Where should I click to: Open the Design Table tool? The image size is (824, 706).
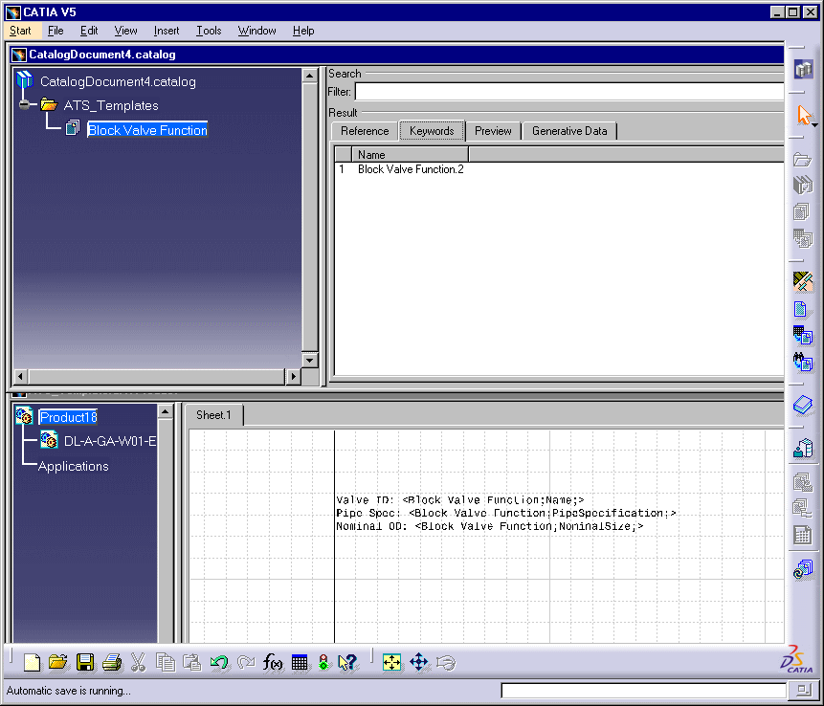299,662
